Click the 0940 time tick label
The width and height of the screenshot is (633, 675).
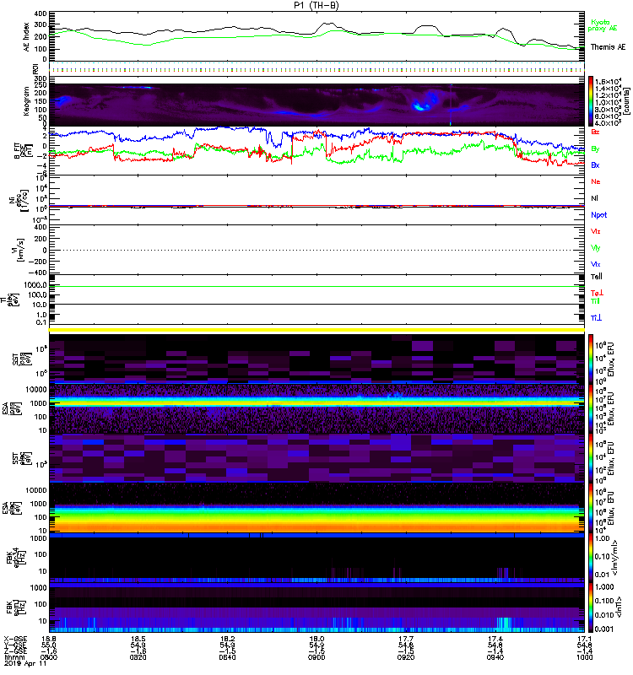tap(495, 657)
